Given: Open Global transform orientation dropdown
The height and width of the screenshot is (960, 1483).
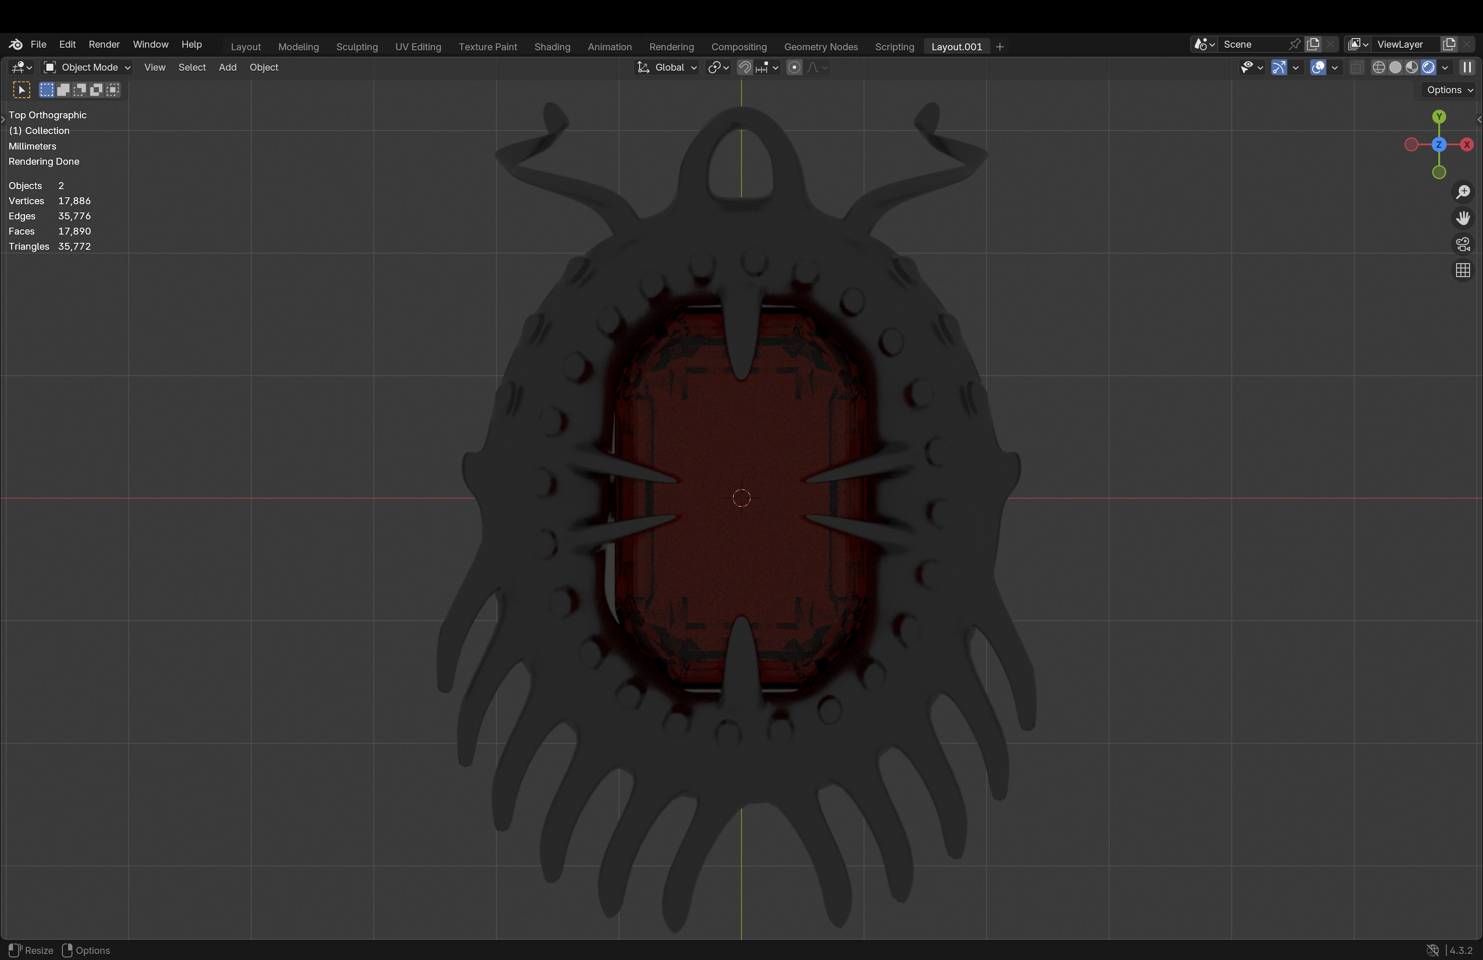Looking at the screenshot, I should coord(667,67).
